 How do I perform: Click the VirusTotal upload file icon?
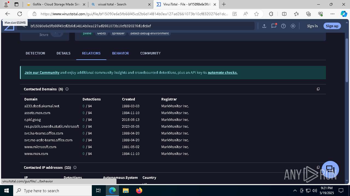point(264,26)
